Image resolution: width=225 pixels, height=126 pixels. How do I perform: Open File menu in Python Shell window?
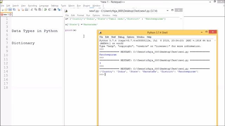pyautogui.click(x=101, y=37)
